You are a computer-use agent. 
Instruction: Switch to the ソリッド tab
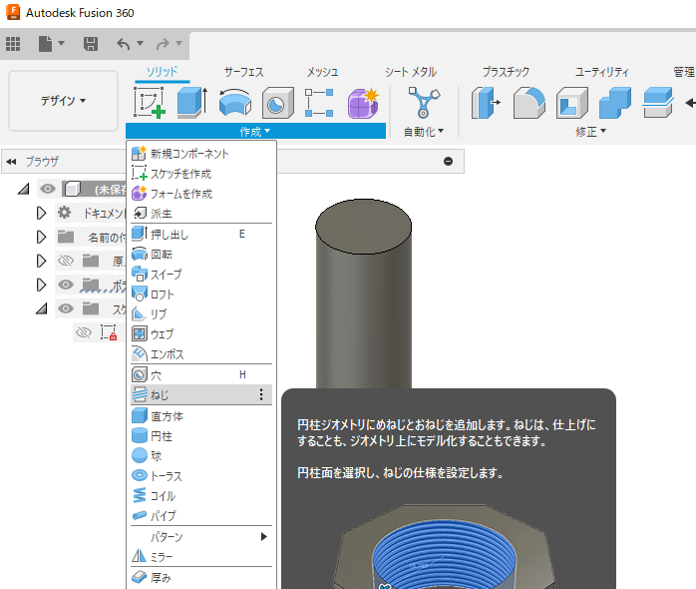tap(162, 72)
